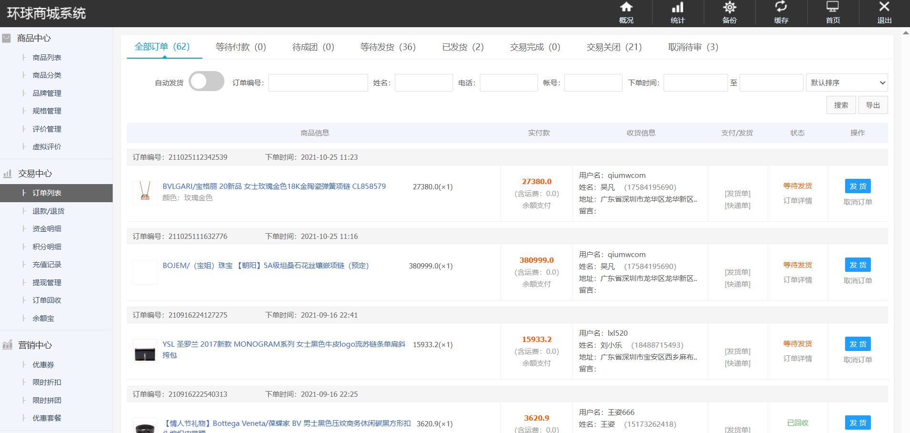Image resolution: width=910 pixels, height=433 pixels.
Task: Cancel the BVLGARI order via 取消订单
Action: point(858,202)
